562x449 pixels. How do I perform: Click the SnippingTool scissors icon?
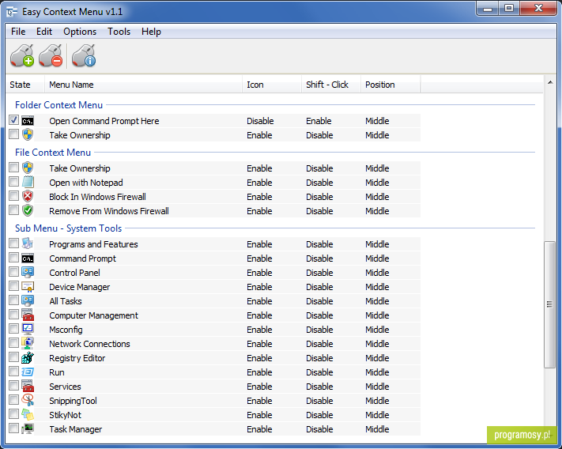[x=28, y=400]
